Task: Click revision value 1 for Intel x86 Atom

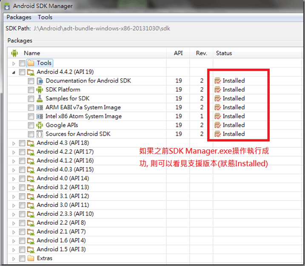Action: click(x=202, y=116)
